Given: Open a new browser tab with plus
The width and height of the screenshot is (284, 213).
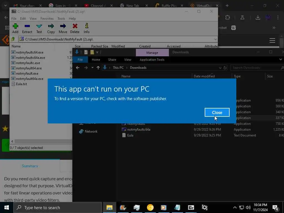Looking at the screenshot, I should [x=227, y=6].
